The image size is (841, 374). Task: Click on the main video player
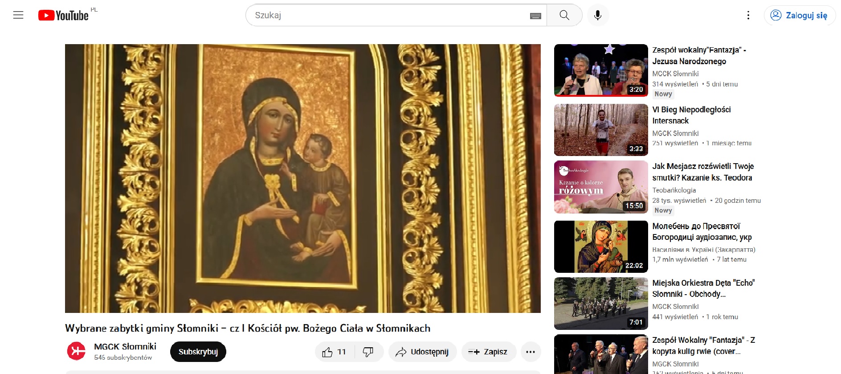pyautogui.click(x=302, y=178)
